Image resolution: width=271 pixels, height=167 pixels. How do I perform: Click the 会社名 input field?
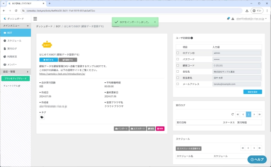tap(237, 72)
